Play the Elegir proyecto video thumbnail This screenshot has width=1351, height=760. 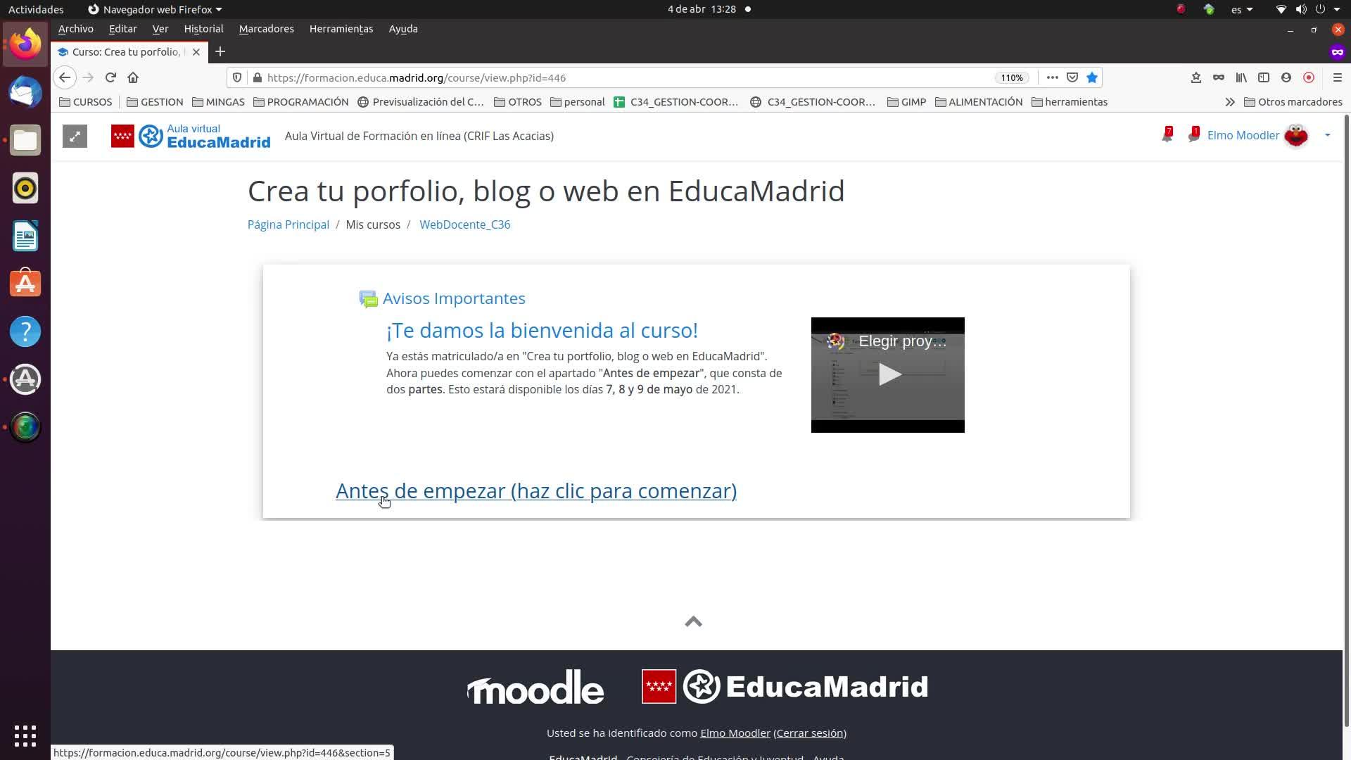click(888, 374)
